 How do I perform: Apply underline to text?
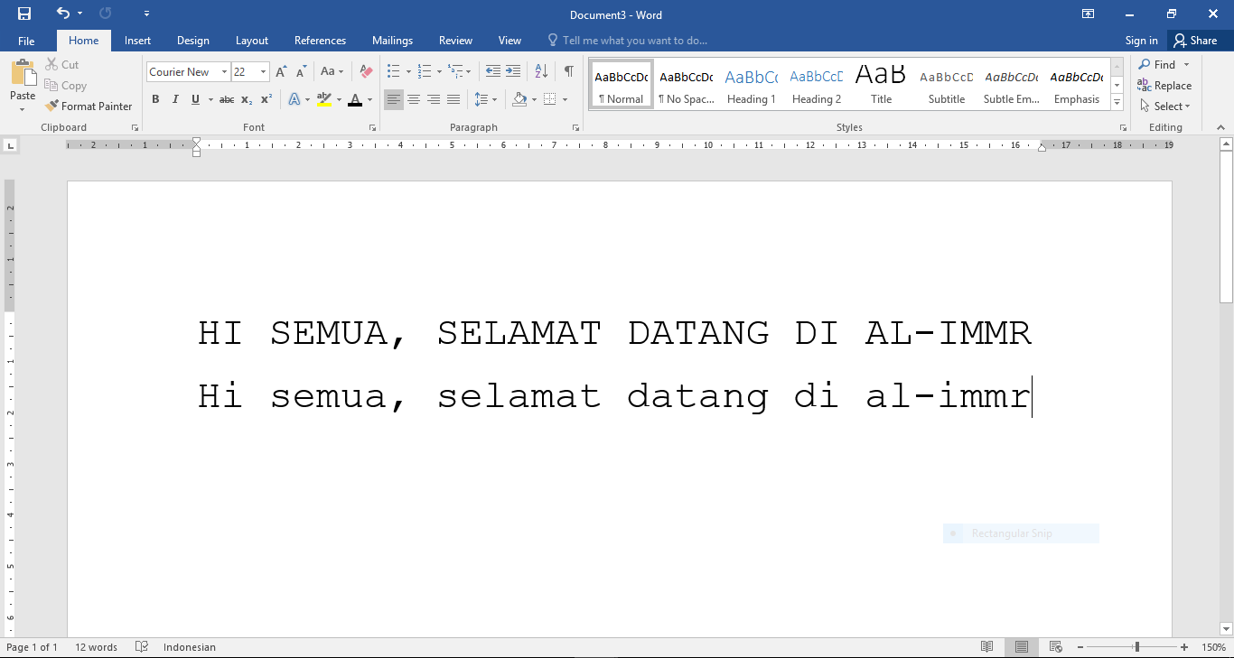click(194, 99)
